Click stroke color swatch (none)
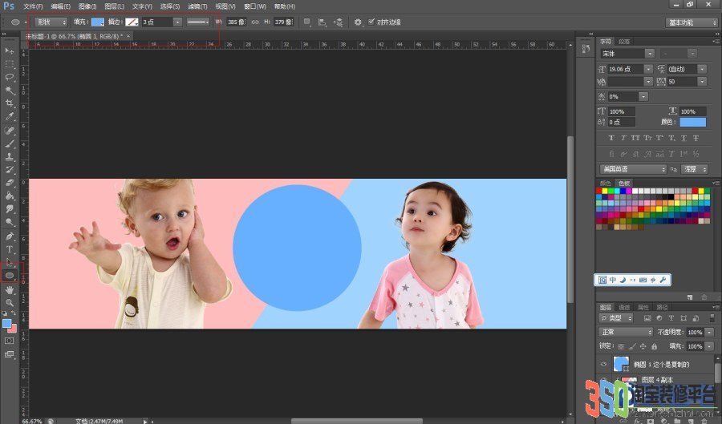Image resolution: width=722 pixels, height=424 pixels. (x=132, y=22)
